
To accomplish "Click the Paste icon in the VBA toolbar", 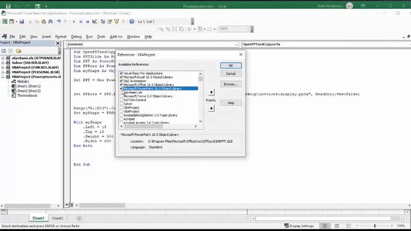I will click(x=44, y=21).
